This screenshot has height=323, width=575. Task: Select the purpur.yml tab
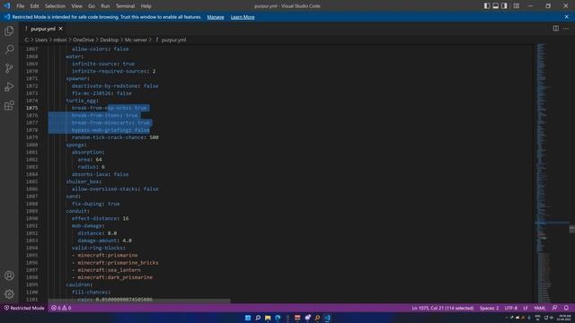(43, 29)
